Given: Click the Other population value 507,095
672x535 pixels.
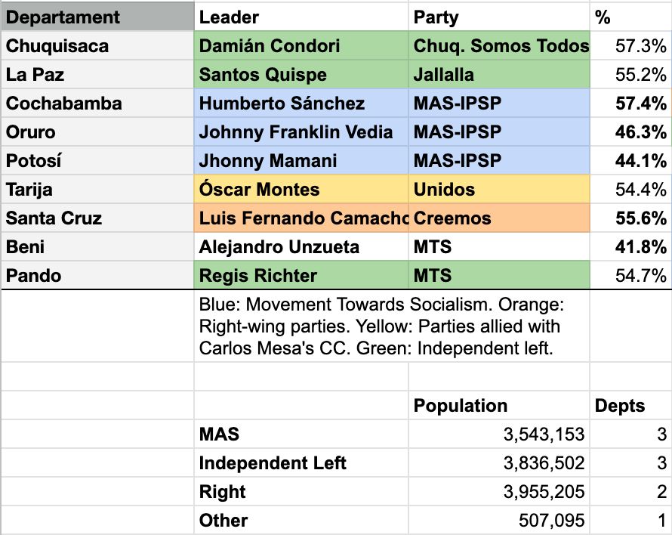Looking at the screenshot, I should (499, 520).
